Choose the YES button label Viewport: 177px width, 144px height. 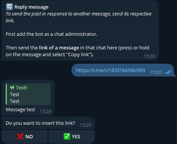[x=76, y=136]
